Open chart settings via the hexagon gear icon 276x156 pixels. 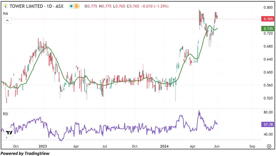(269, 146)
